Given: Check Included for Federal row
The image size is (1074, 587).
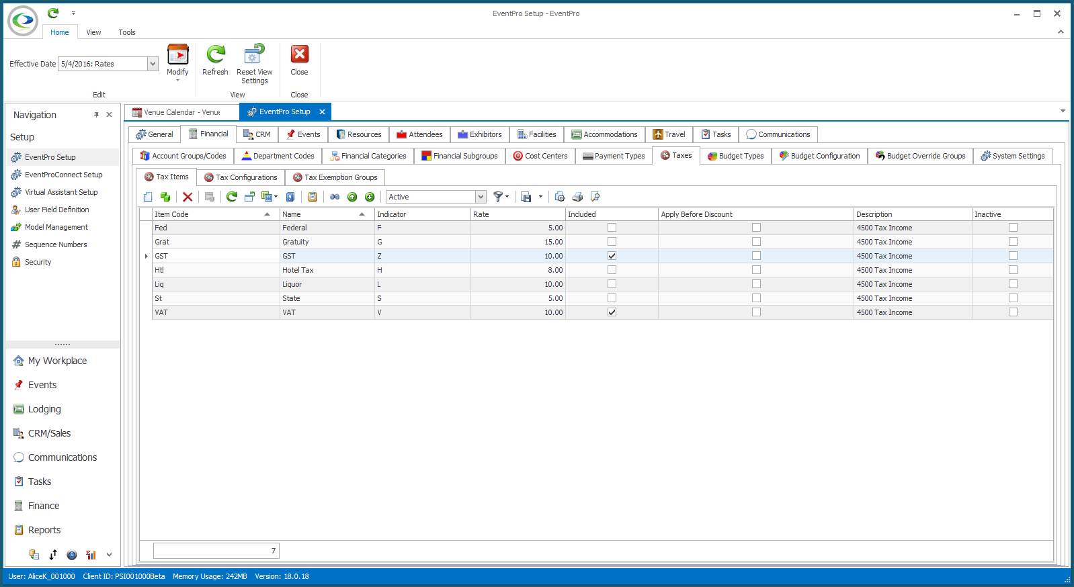Looking at the screenshot, I should pos(612,228).
